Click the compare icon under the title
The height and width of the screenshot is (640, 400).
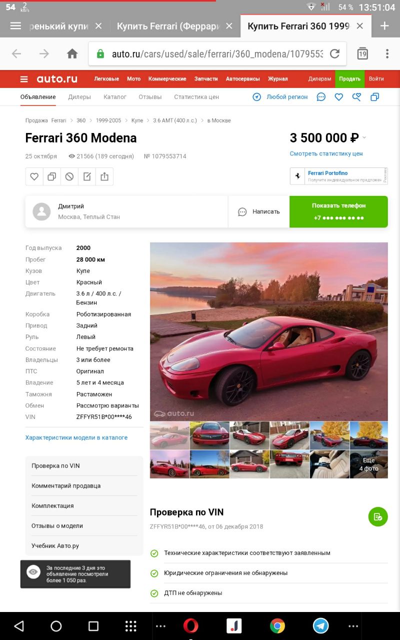[52, 176]
